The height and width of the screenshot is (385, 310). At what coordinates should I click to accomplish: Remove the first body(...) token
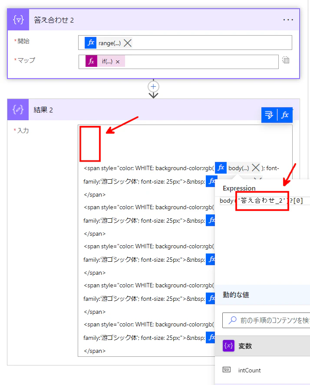coord(256,168)
